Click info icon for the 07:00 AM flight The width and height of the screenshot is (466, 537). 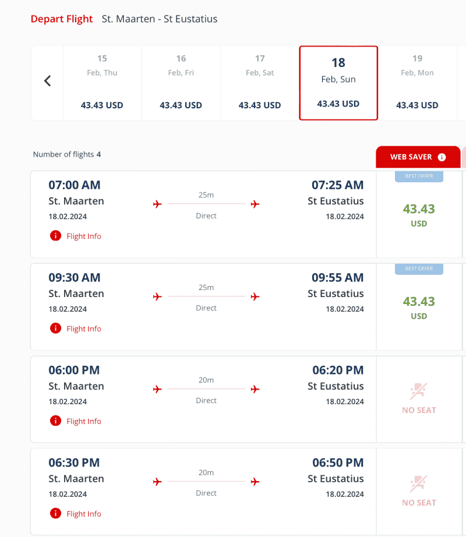55,236
